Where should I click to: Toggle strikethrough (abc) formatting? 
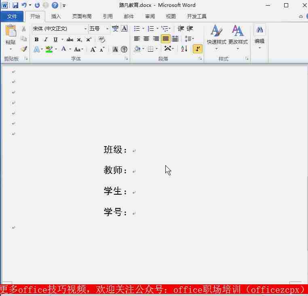(x=70, y=40)
